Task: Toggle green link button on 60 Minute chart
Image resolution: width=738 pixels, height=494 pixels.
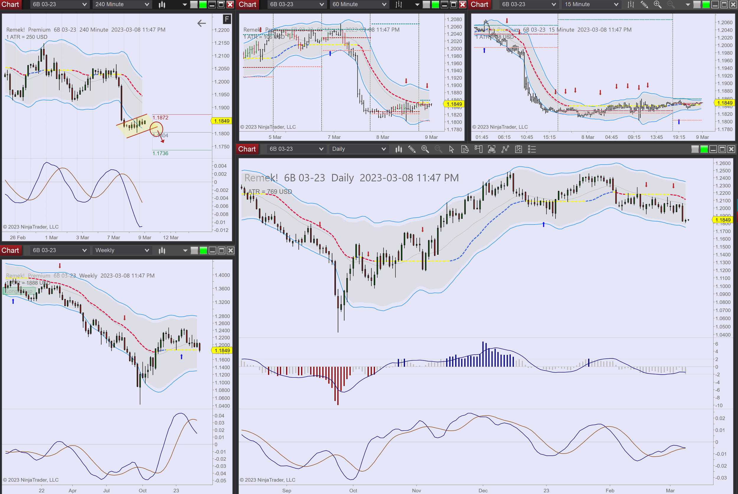Action: [435, 4]
